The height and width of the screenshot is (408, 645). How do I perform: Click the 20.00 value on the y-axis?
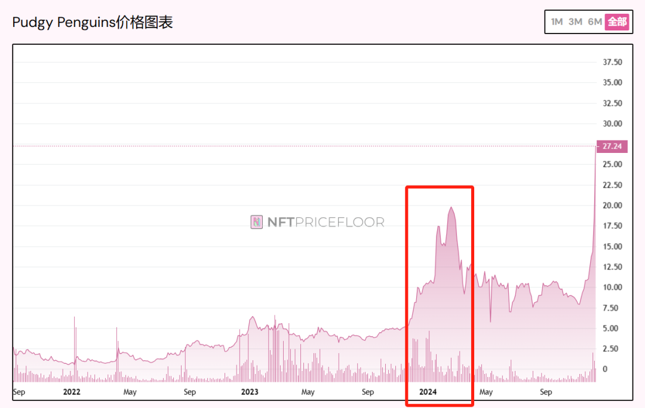click(x=612, y=205)
